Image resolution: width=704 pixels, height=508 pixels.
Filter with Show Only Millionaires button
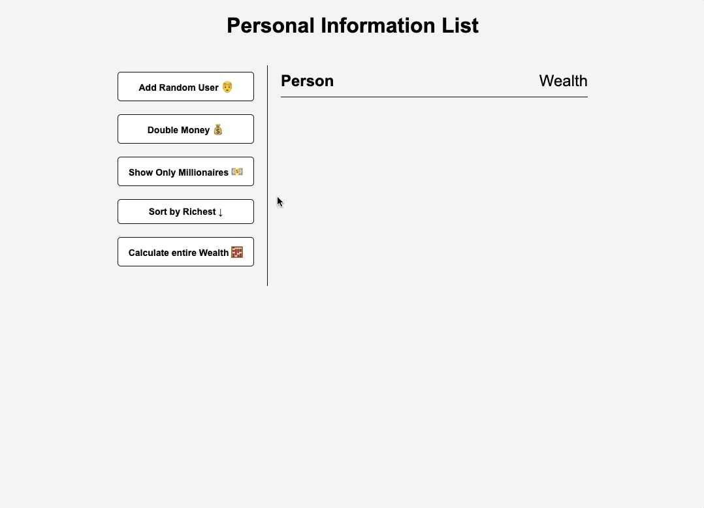(185, 172)
